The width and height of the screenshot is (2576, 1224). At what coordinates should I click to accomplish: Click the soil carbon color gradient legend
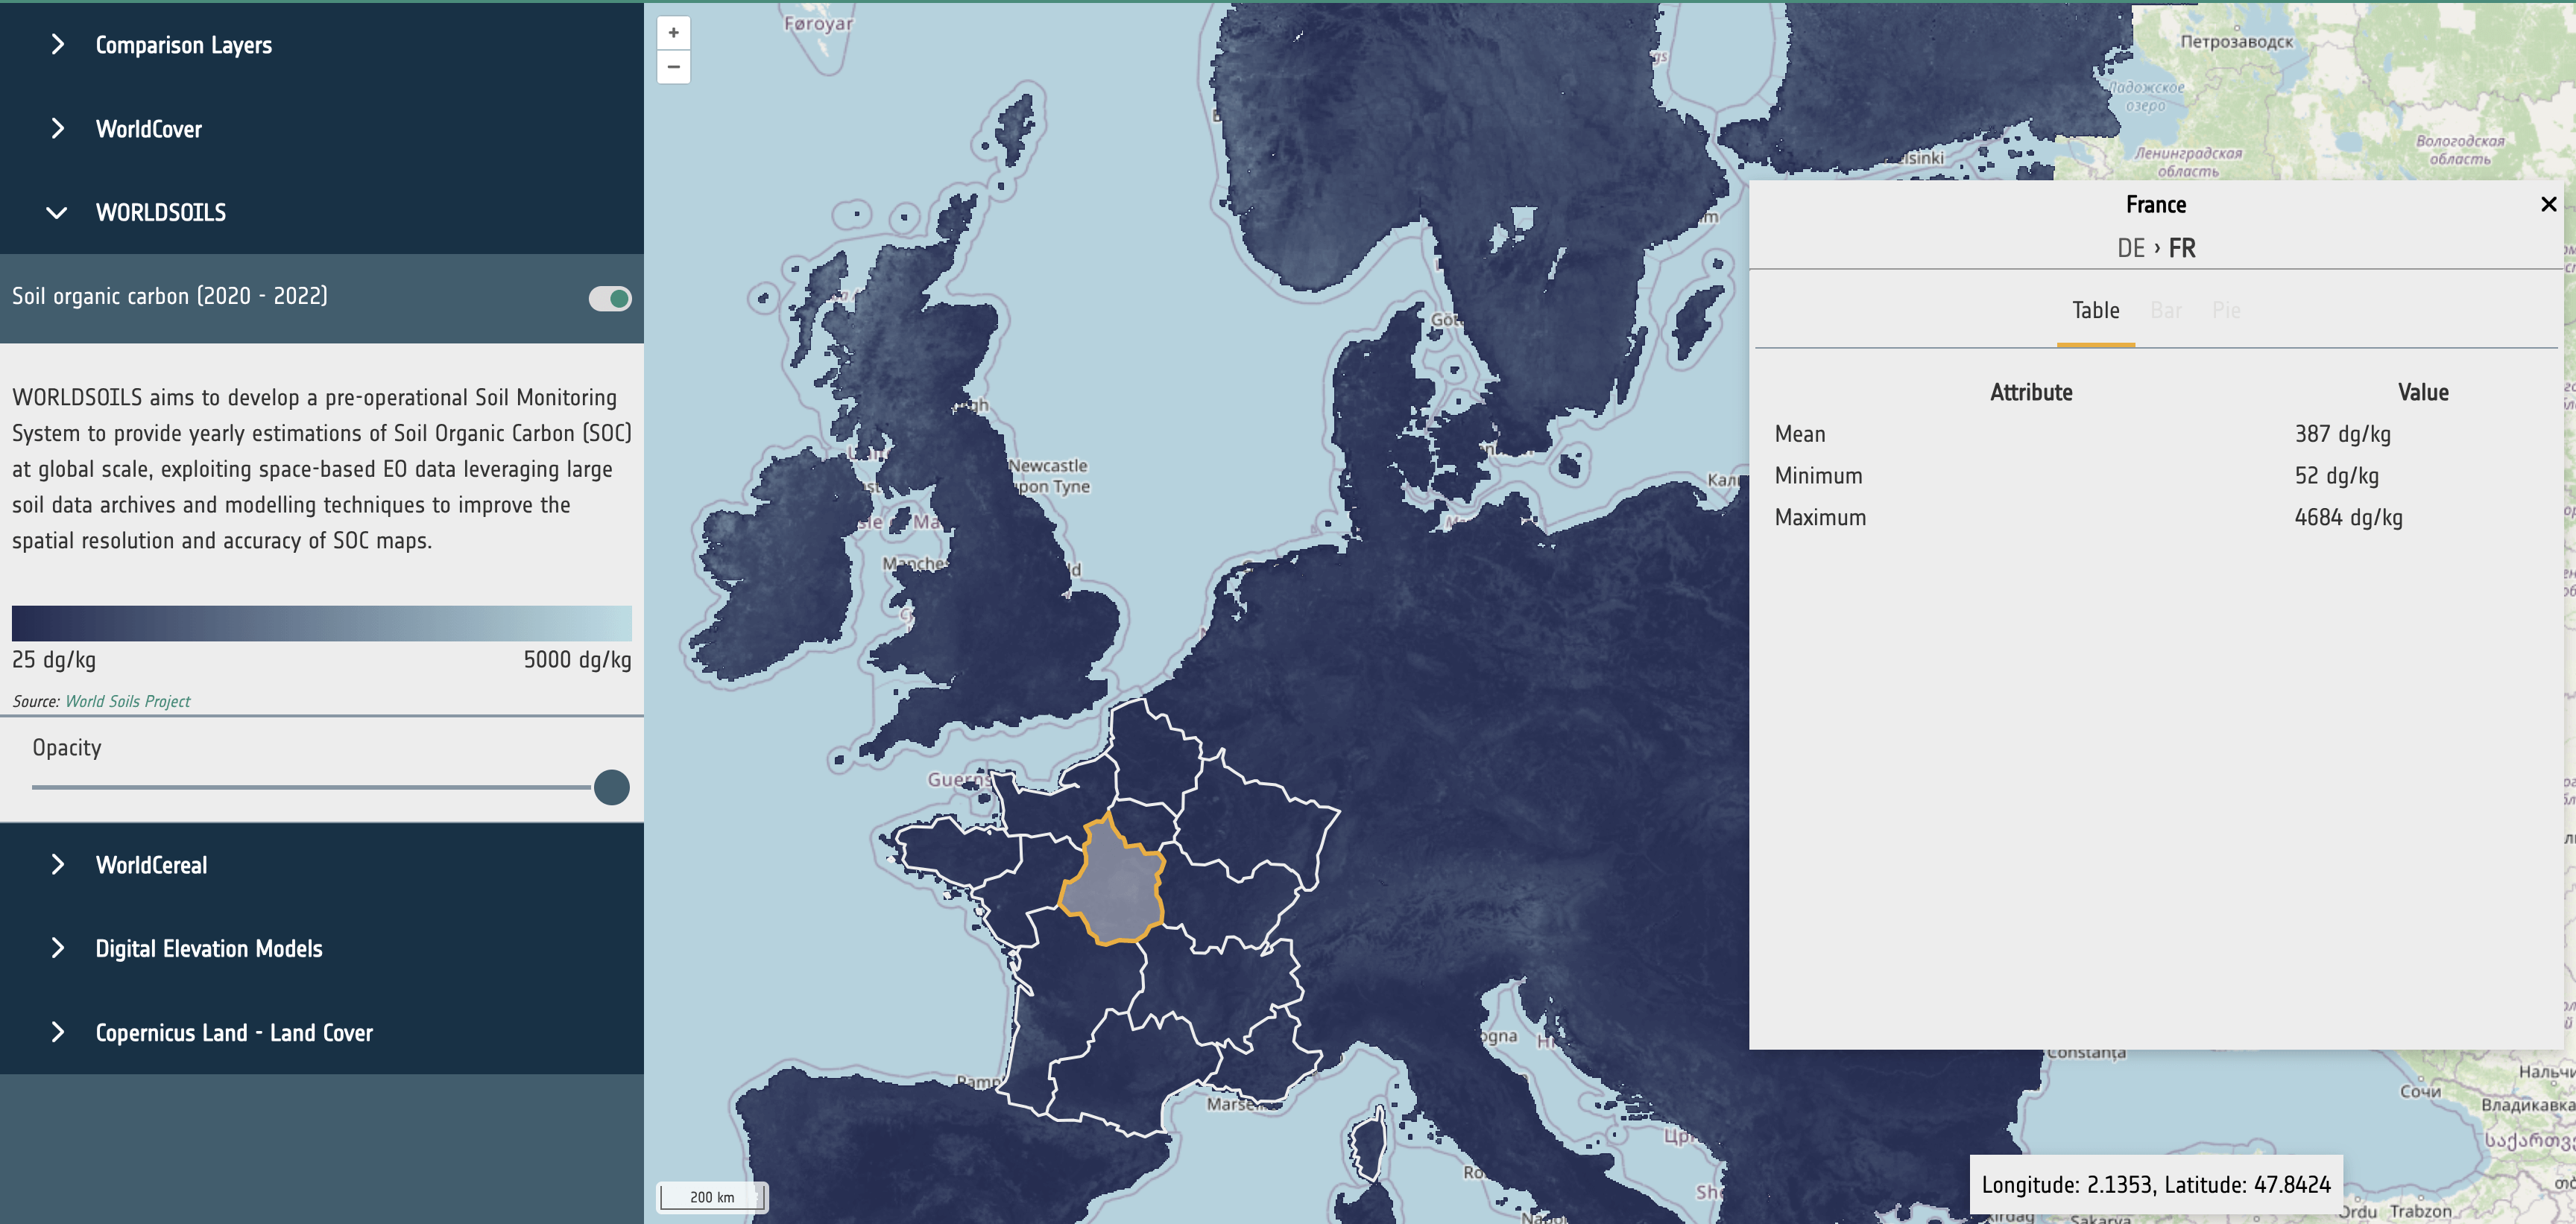click(321, 623)
